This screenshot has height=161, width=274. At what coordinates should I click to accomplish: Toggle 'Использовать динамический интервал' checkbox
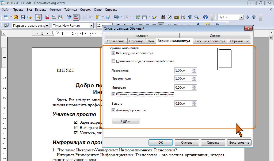113,94
